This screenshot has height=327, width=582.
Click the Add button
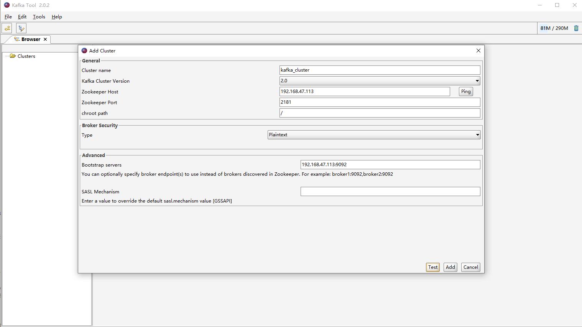pos(450,267)
